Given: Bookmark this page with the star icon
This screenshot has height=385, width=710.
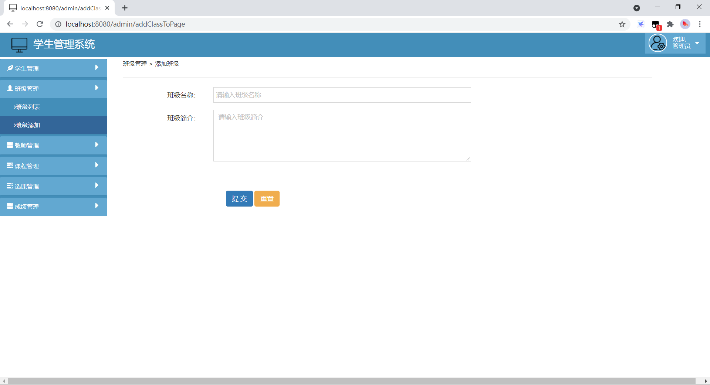Looking at the screenshot, I should coord(622,24).
